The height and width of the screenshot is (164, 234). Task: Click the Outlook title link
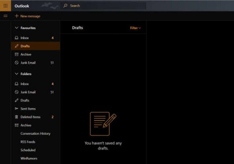tap(22, 6)
